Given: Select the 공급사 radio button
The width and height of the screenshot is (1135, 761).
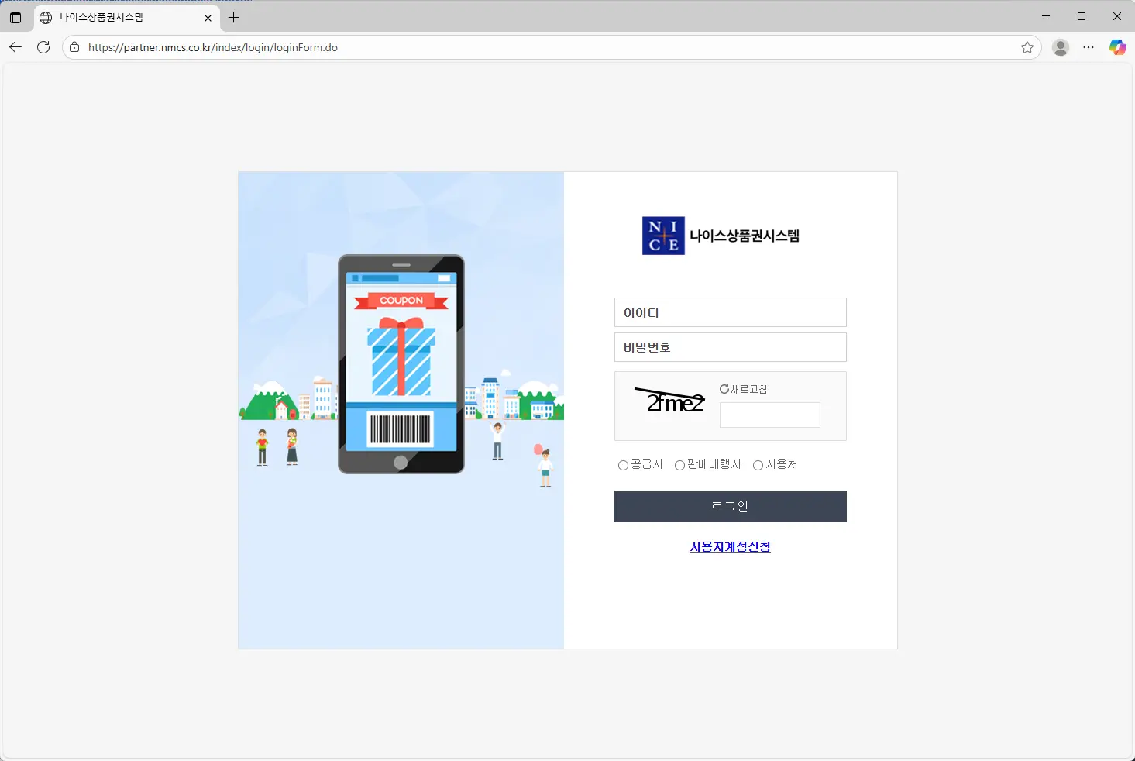Looking at the screenshot, I should [623, 465].
